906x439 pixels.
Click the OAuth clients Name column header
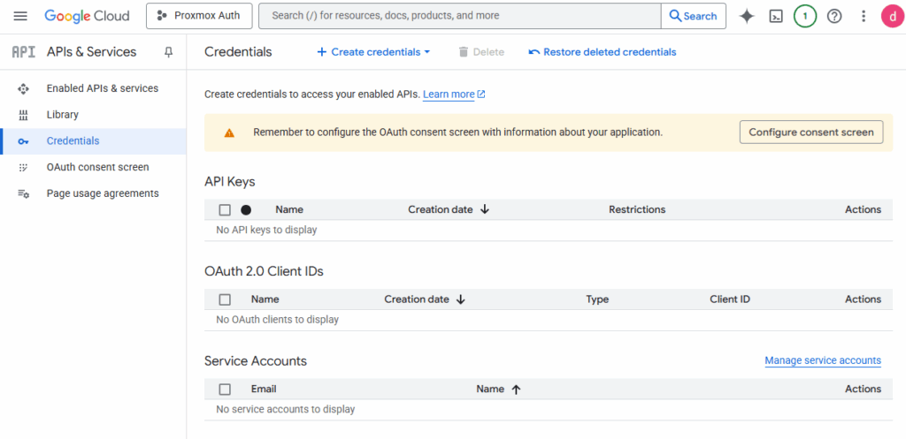tap(265, 299)
